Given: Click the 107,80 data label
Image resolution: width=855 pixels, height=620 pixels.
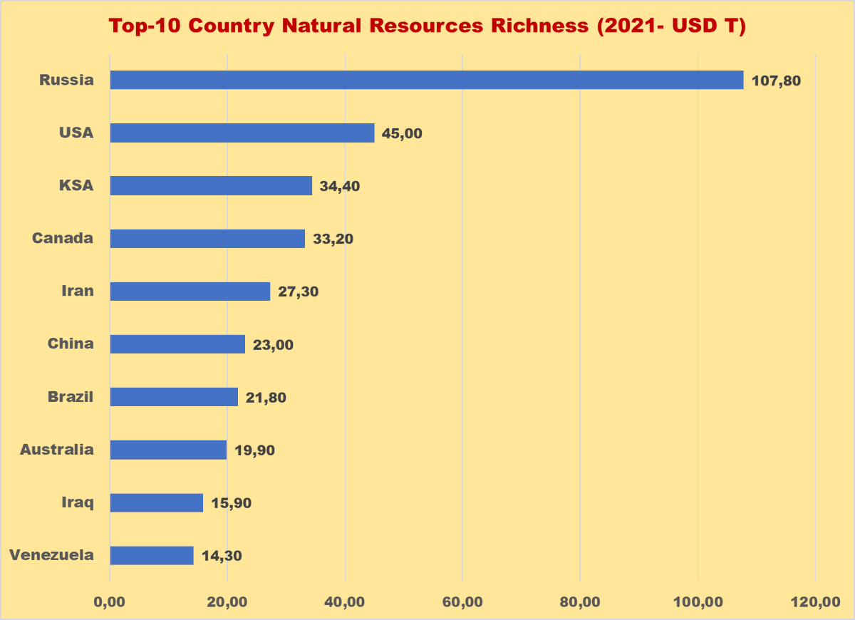Looking at the screenshot, I should (777, 81).
